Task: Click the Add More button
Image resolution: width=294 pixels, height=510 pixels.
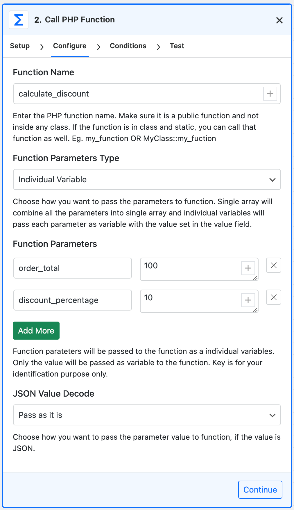Action: point(36,331)
